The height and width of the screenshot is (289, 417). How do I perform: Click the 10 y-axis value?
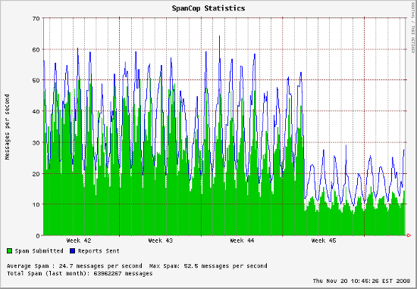(x=36, y=204)
